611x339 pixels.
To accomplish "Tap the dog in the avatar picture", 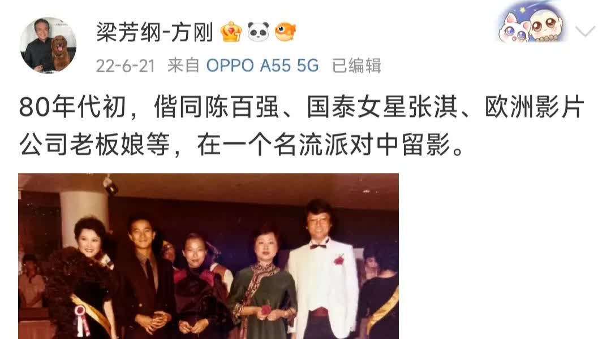I will tap(59, 53).
